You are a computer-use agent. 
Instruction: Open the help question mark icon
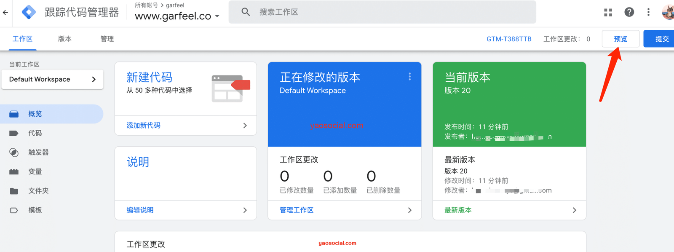[x=629, y=13]
